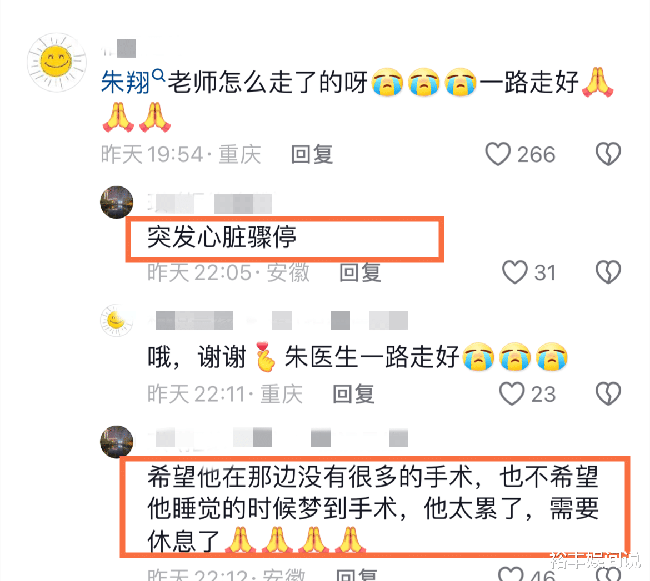The width and height of the screenshot is (650, 581).
Task: Open the blurred username above 突发心脏骤停
Action: [210, 203]
